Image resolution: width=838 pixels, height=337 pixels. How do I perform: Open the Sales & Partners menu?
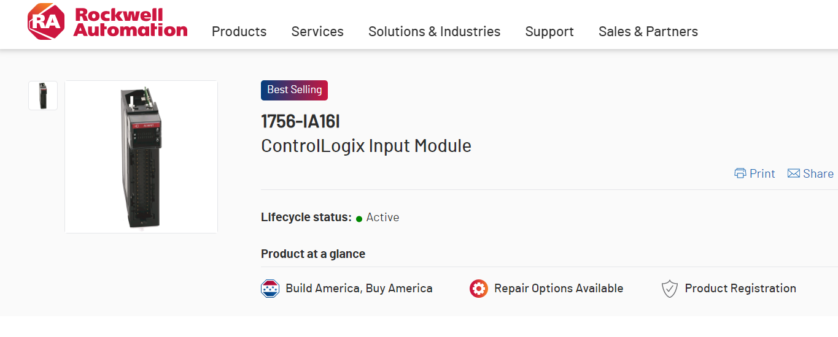coord(648,32)
